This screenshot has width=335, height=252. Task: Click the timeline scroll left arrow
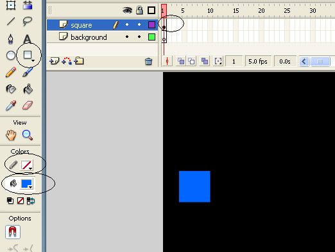click(x=304, y=62)
